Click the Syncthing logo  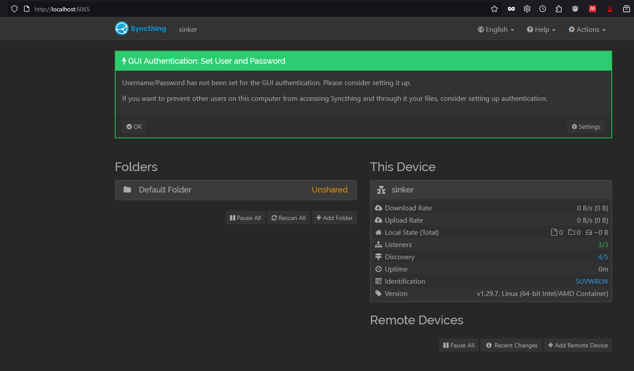click(141, 29)
